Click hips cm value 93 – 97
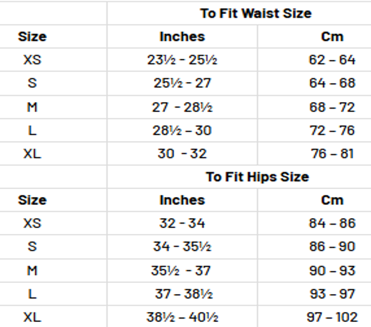The height and width of the screenshot is (327, 371). (x=332, y=293)
